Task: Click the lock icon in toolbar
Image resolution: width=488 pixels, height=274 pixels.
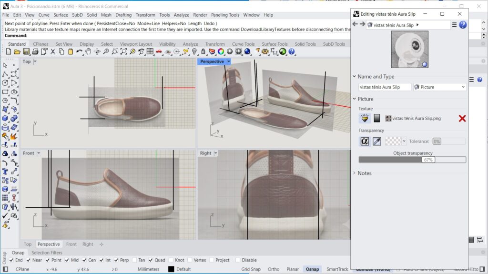Action: click(x=203, y=51)
